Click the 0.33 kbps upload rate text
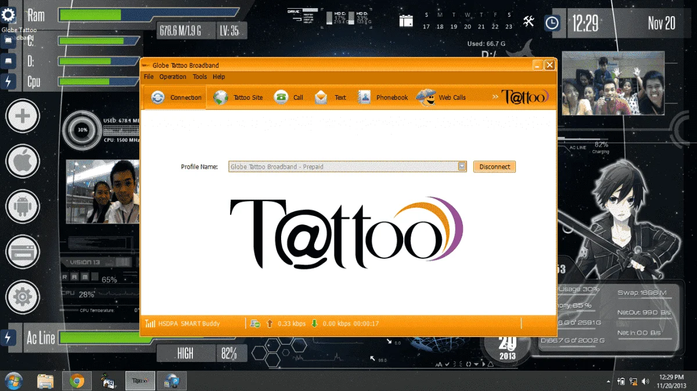Screen dimensions: 697x391 tap(292, 324)
